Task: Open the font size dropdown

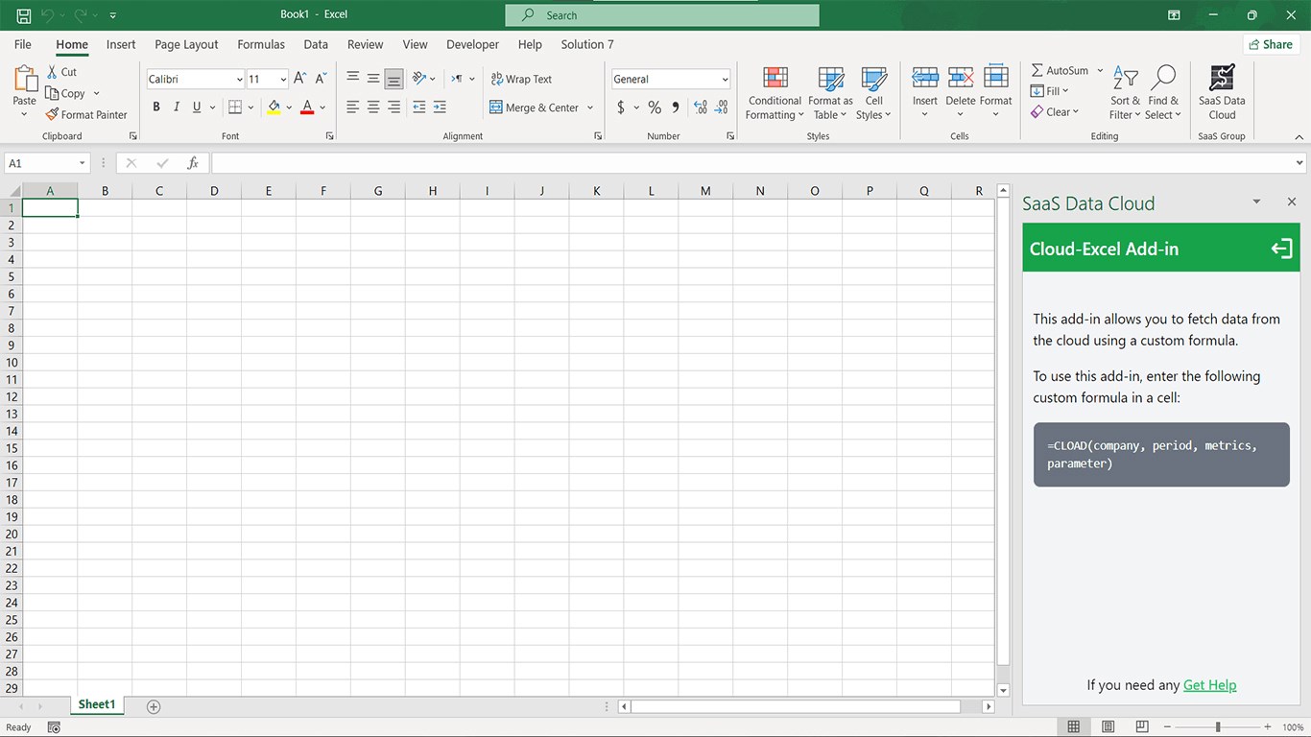Action: tap(283, 80)
